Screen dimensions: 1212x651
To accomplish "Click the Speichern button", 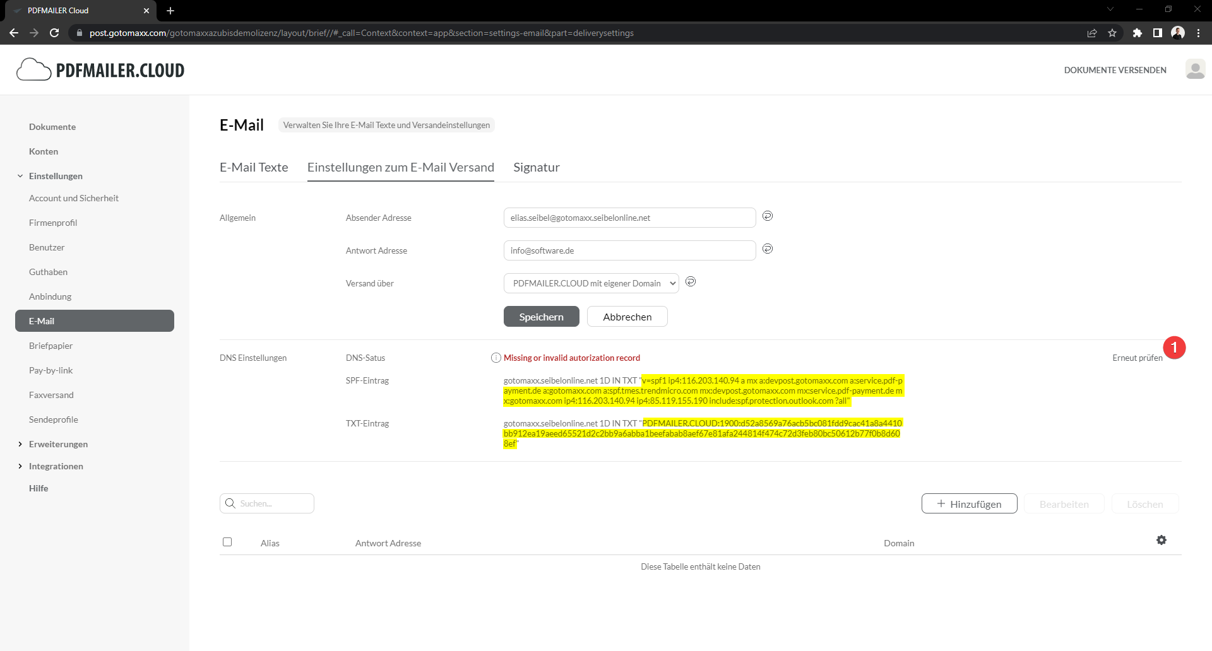I will [x=542, y=317].
